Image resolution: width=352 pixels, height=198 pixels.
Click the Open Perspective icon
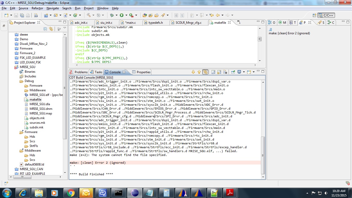(314, 15)
